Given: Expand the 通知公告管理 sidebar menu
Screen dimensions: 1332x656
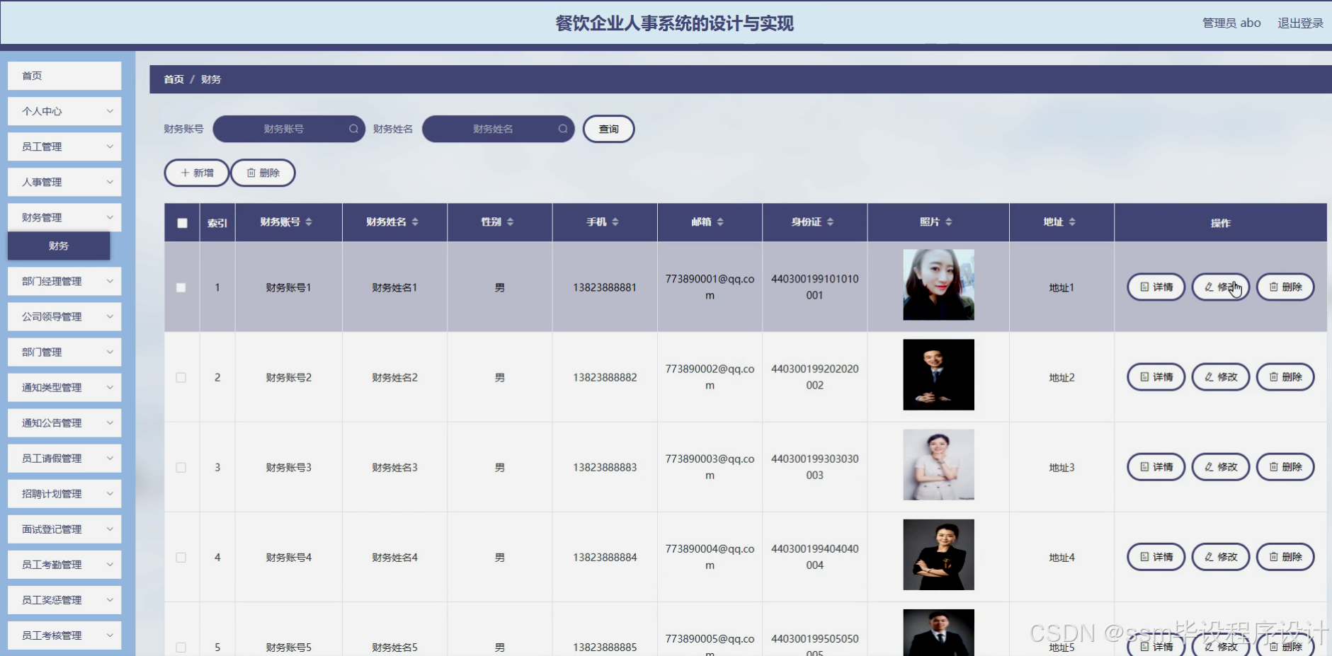Looking at the screenshot, I should tap(64, 422).
